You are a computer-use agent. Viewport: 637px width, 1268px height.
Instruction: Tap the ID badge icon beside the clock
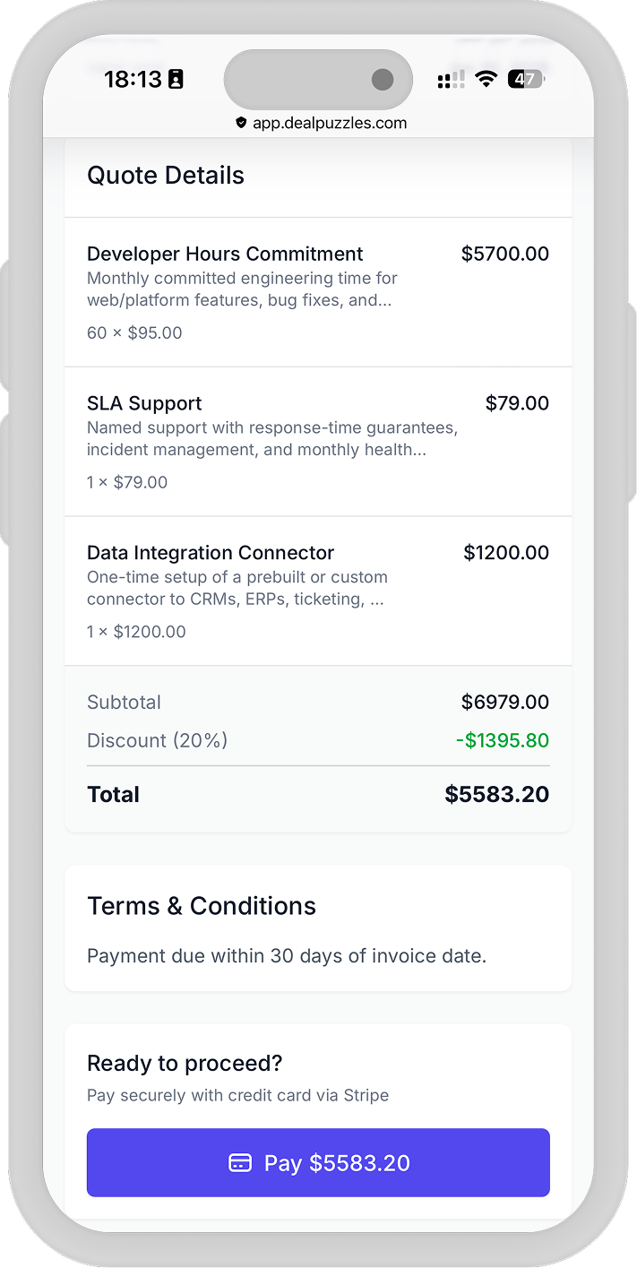(176, 80)
